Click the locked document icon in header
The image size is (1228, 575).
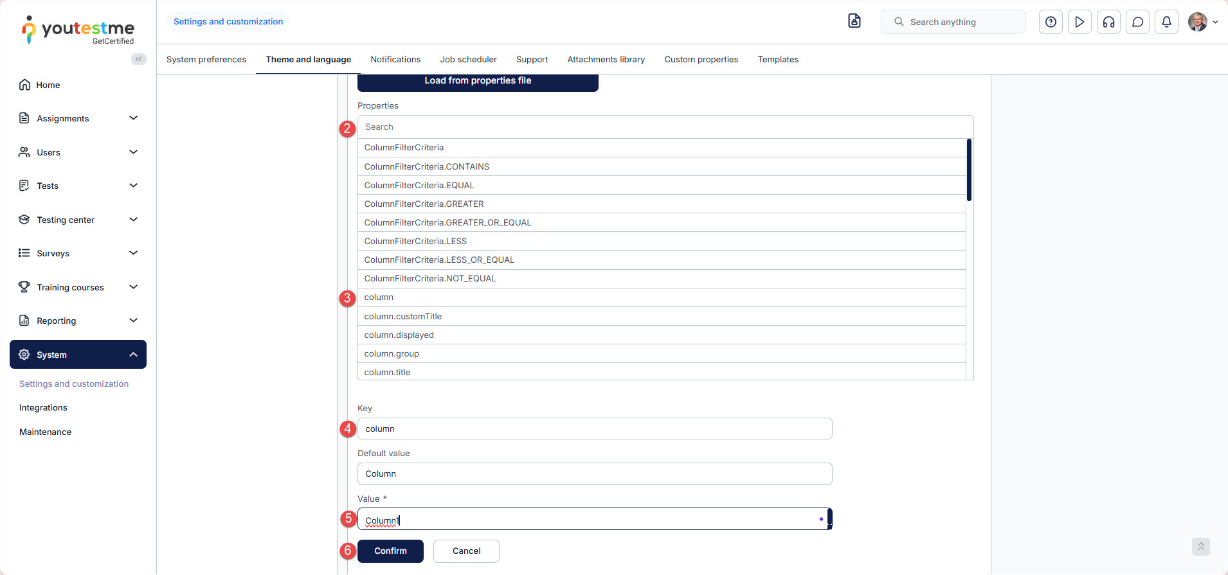(854, 21)
